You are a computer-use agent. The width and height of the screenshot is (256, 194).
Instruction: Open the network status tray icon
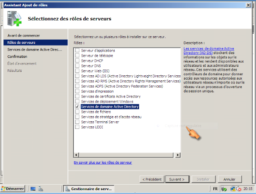pyautogui.click(x=233, y=189)
